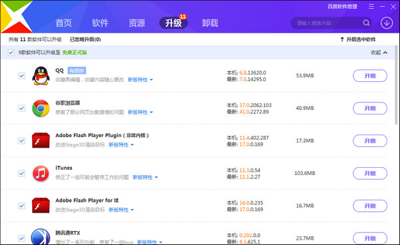The width and height of the screenshot is (400, 245).
Task: Click QQ latest version 7.0.14295.0
Action: (253, 79)
